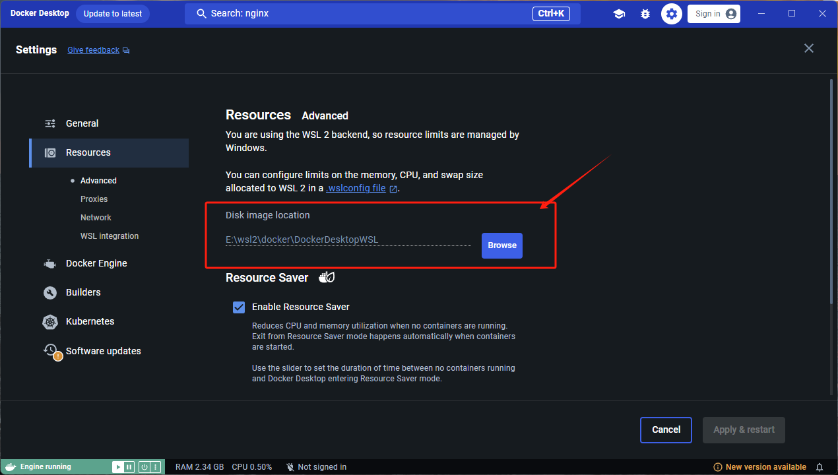Click the Disk image location path field
This screenshot has height=475, width=838.
(348, 239)
